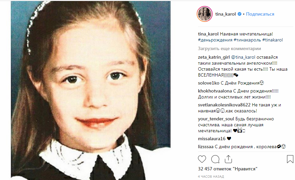Follow via the Подписаться link
The image size is (295, 180).
pyautogui.click(x=260, y=14)
